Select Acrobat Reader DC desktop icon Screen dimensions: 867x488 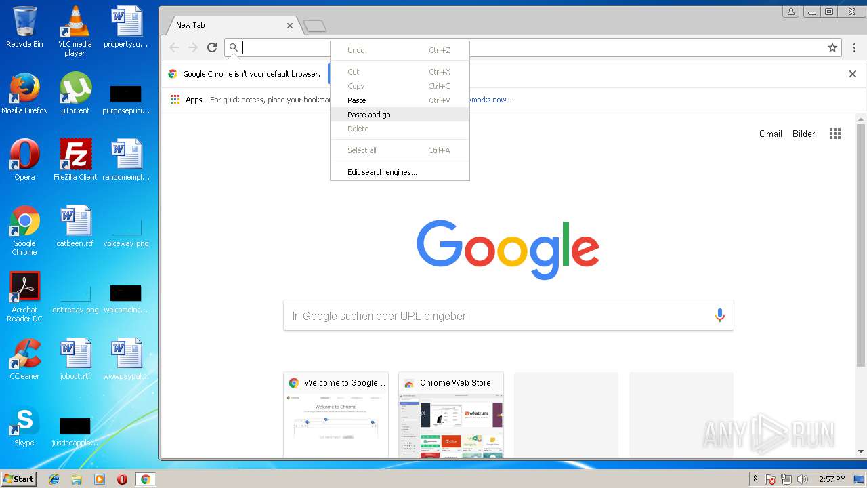(x=24, y=297)
